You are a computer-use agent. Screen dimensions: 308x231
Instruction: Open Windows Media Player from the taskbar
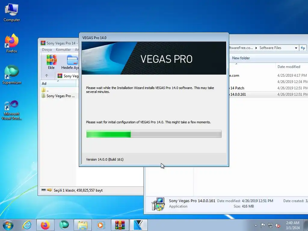[x=101, y=225]
